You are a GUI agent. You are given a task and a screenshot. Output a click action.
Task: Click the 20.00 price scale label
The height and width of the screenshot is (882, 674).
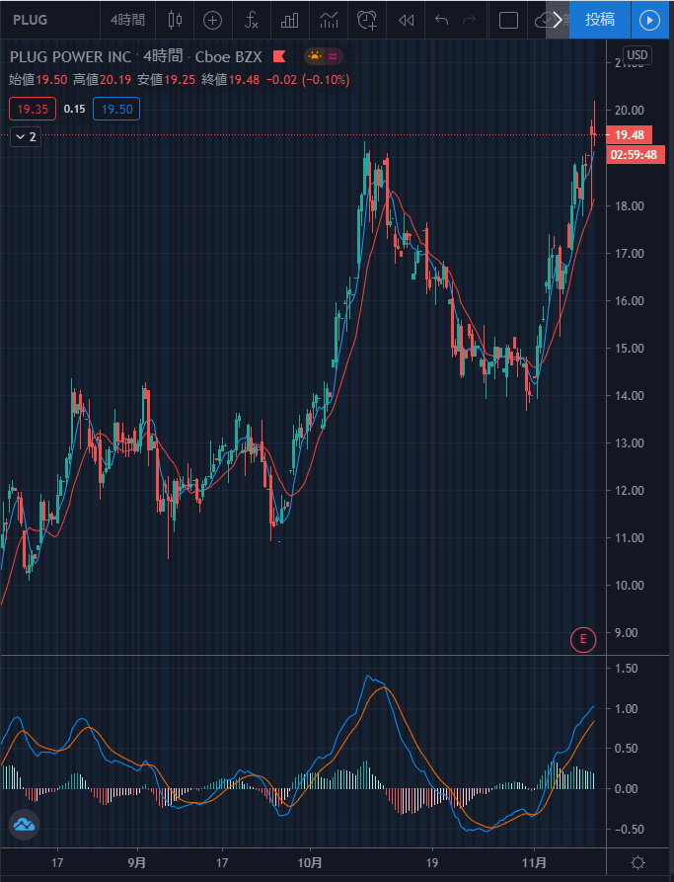click(x=629, y=111)
